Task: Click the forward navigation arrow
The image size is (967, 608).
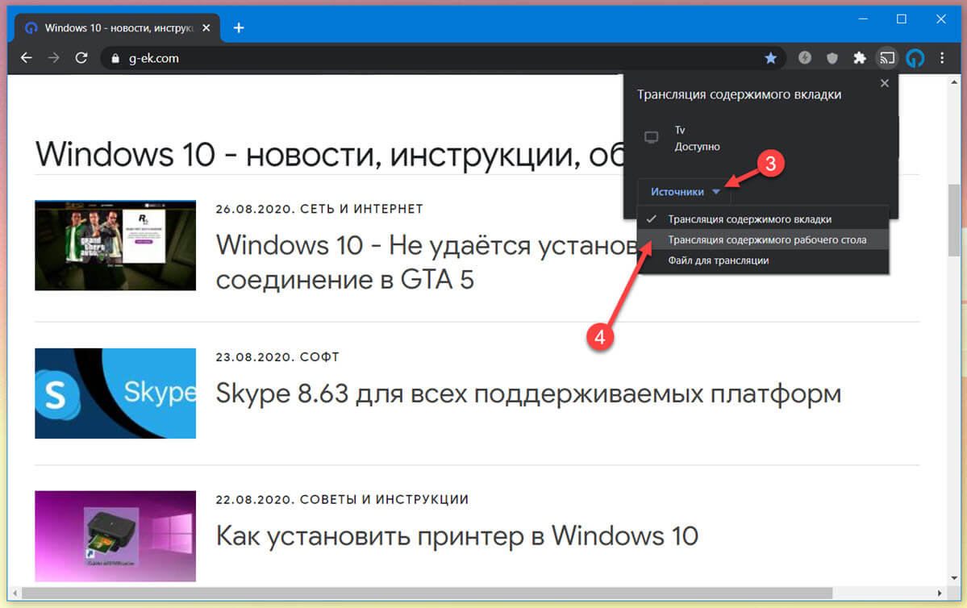Action: [x=54, y=58]
